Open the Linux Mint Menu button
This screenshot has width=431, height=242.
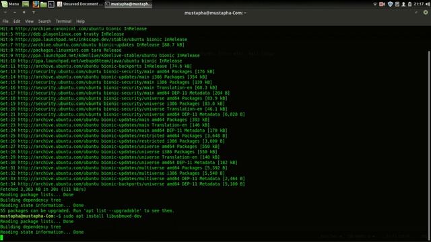click(10, 4)
